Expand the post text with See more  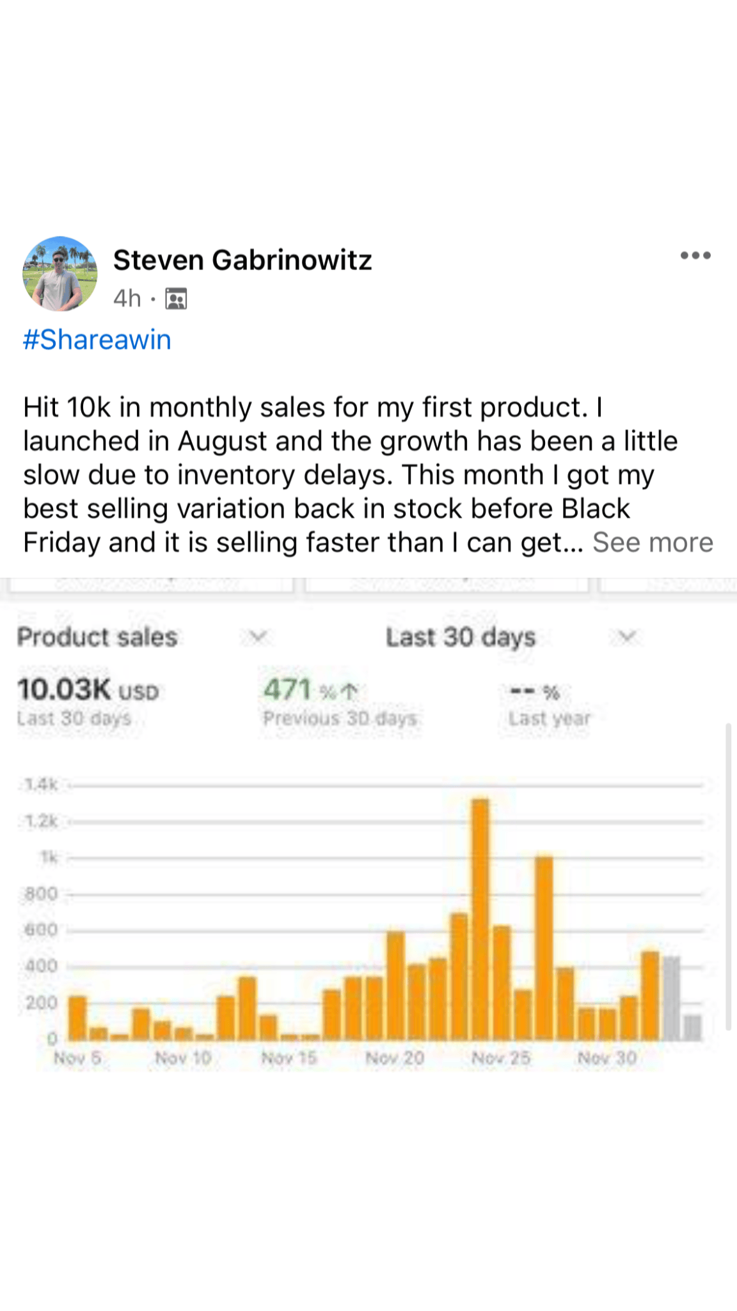click(653, 542)
